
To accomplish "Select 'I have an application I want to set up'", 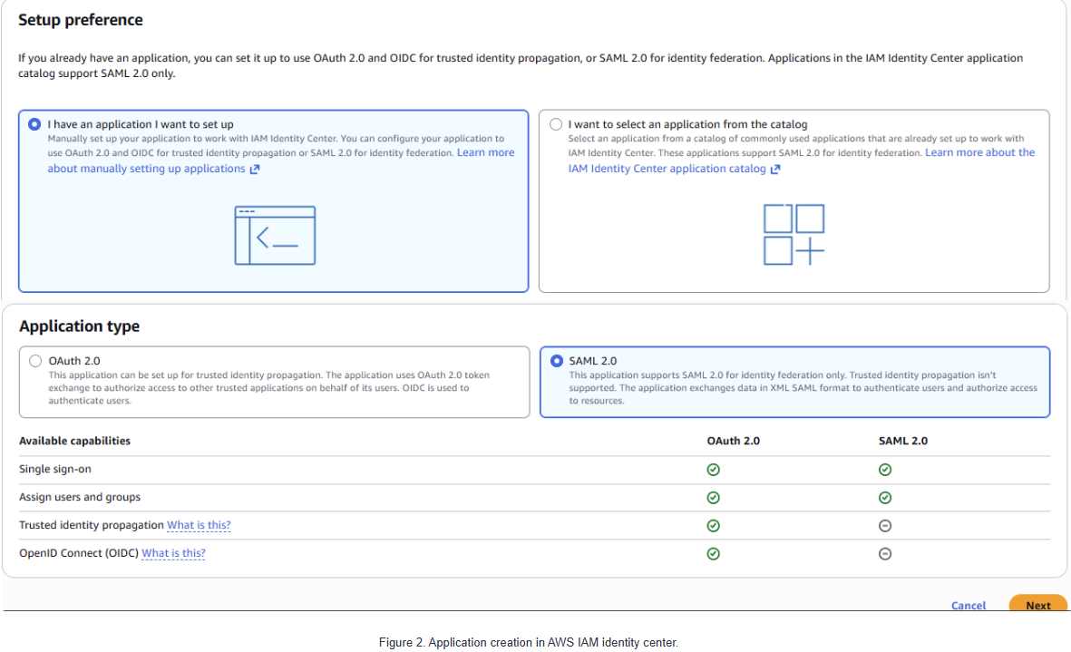I will (x=34, y=124).
